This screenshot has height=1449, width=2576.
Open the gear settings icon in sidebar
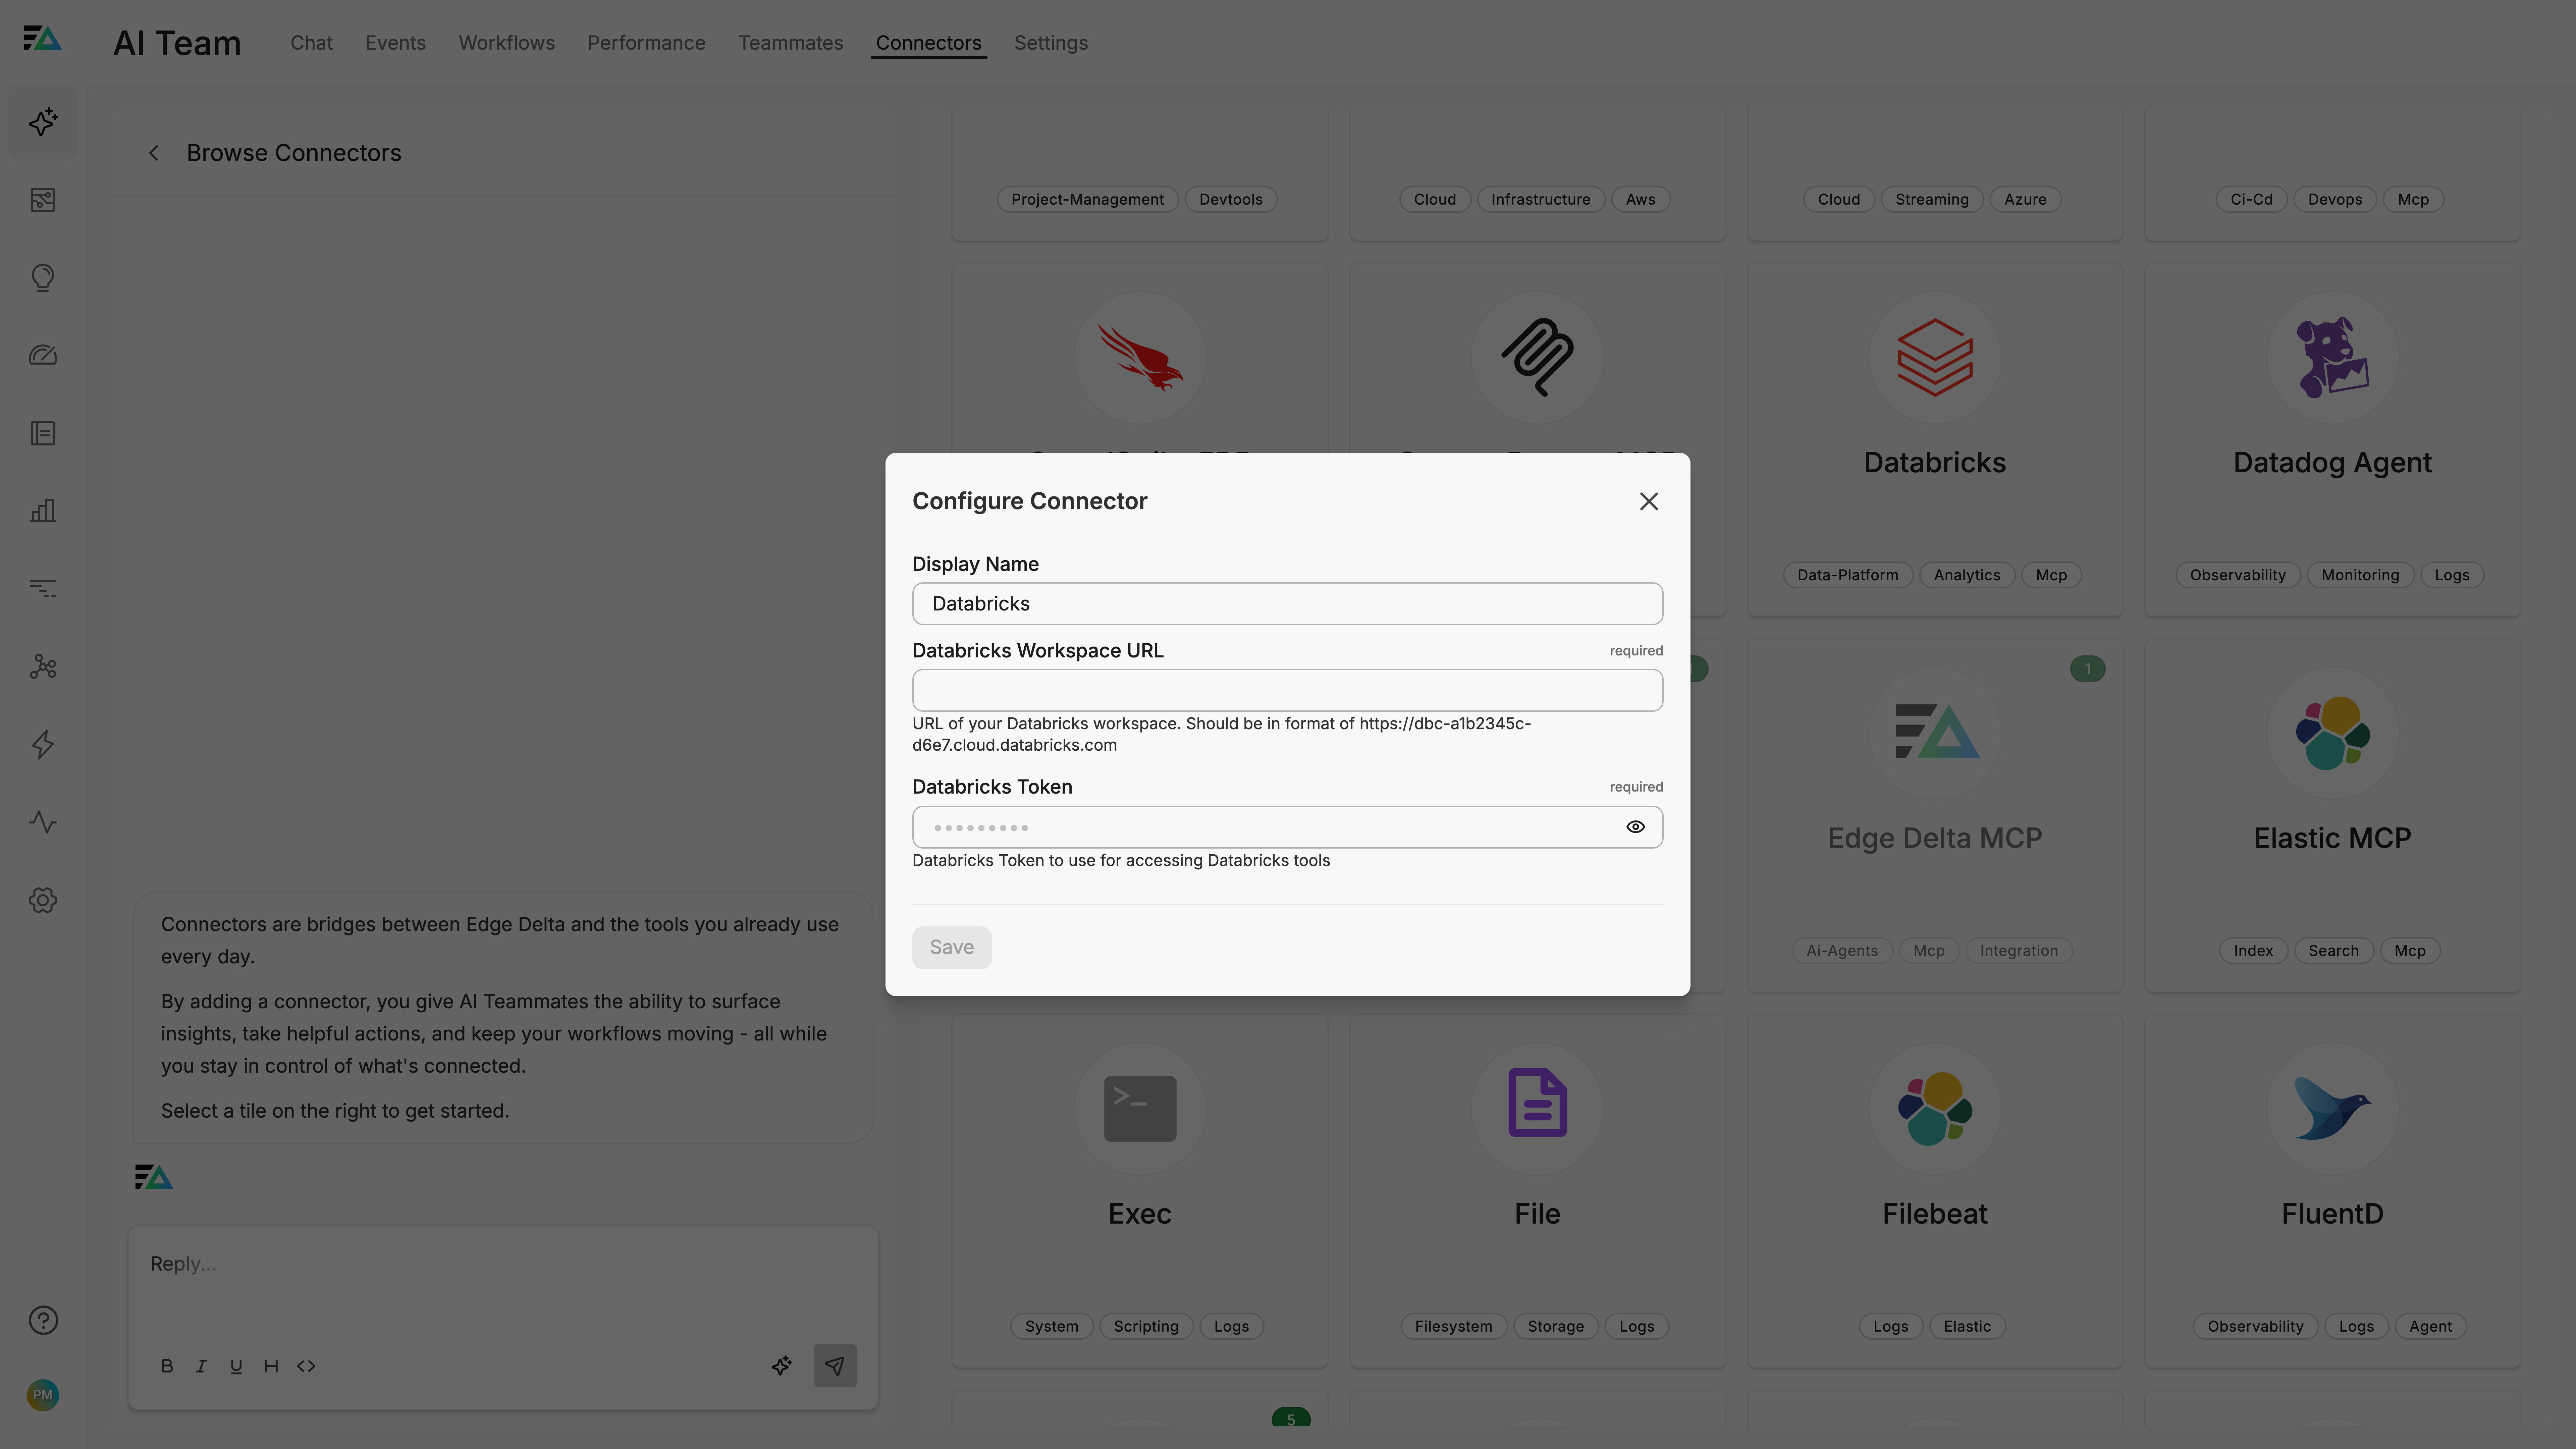tap(43, 900)
